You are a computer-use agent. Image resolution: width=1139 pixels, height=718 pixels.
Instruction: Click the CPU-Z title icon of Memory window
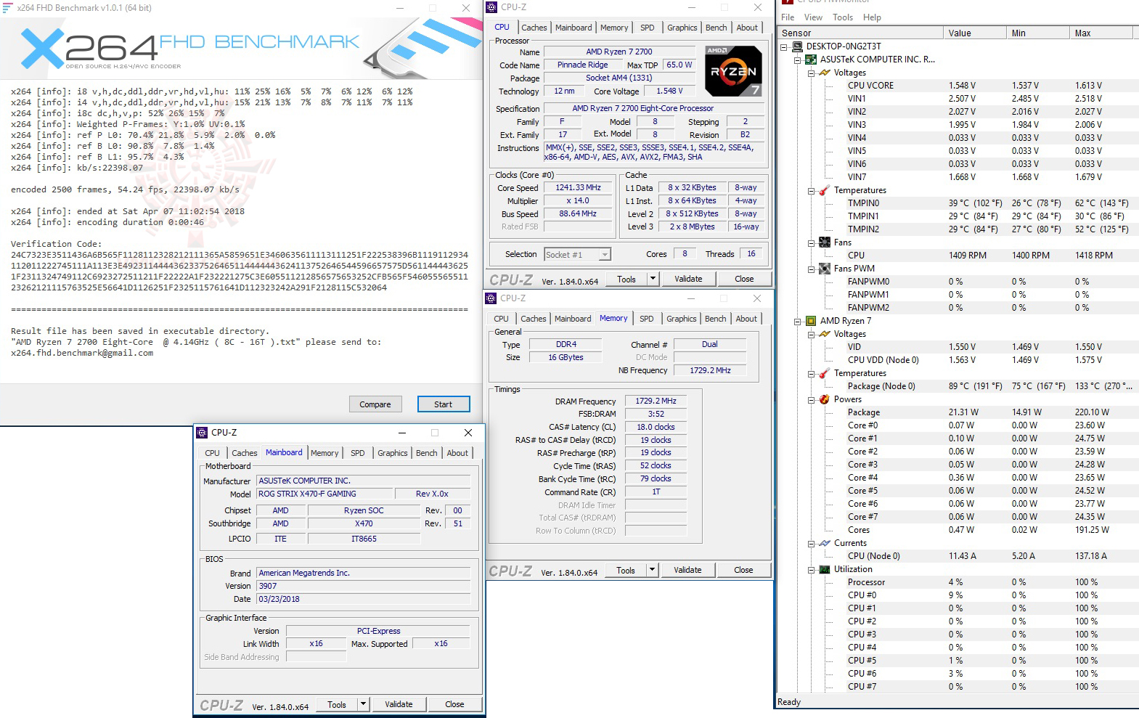point(491,298)
